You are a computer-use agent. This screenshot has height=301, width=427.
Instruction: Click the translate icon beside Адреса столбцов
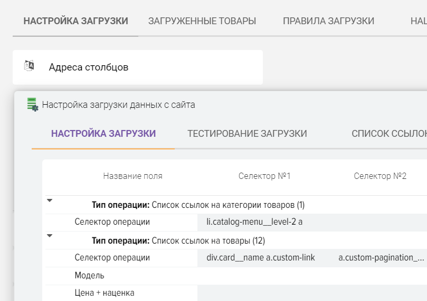coord(30,66)
